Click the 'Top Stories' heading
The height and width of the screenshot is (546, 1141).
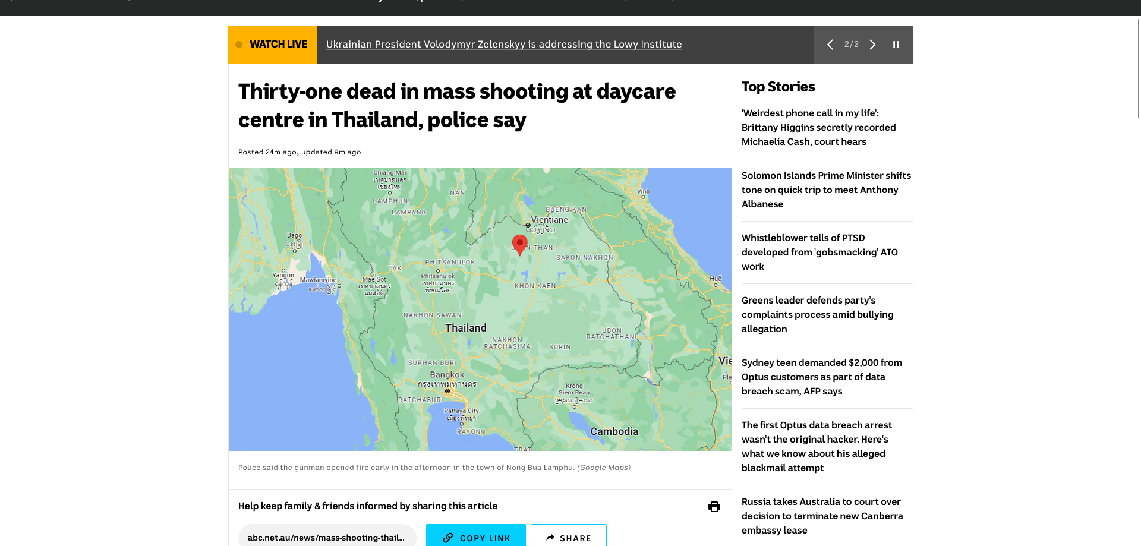778,87
